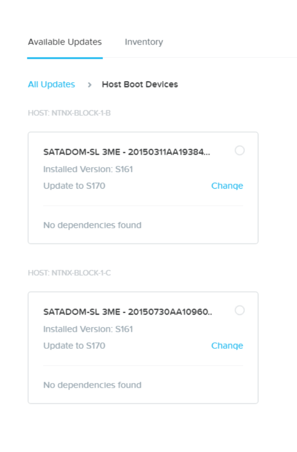
Task: Click Change on the NTNX-BLOCK-1-B update card
Action: click(x=226, y=186)
